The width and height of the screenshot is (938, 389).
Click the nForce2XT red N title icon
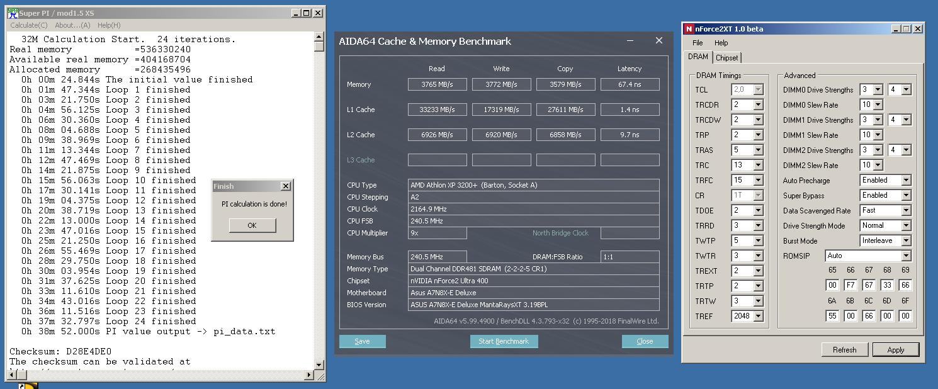689,29
